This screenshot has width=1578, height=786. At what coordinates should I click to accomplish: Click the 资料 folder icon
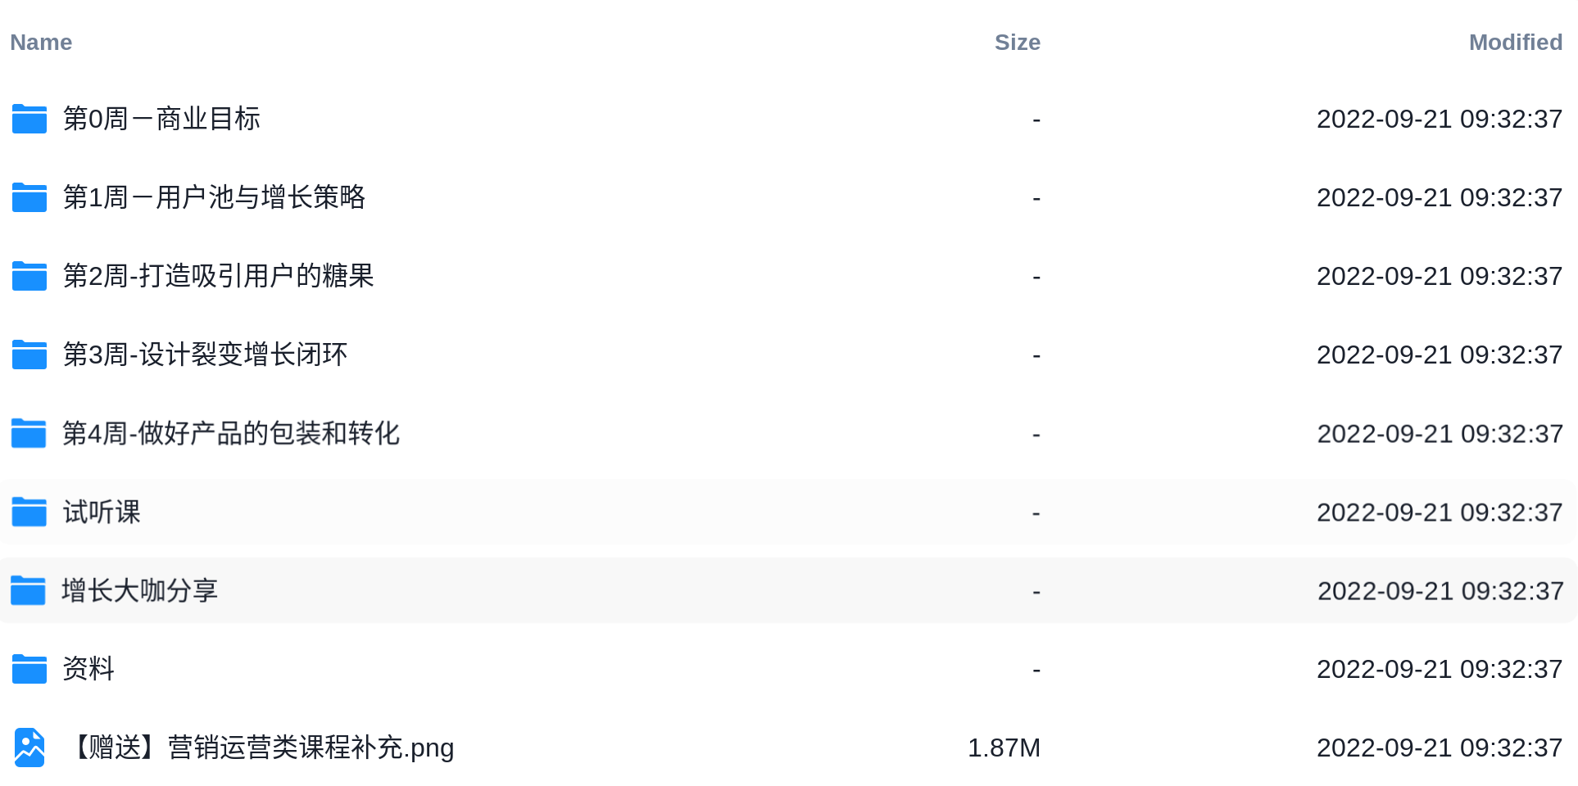coord(29,669)
